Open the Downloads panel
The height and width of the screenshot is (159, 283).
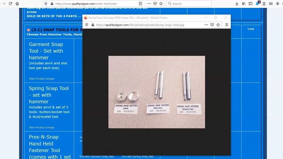click(237, 4)
